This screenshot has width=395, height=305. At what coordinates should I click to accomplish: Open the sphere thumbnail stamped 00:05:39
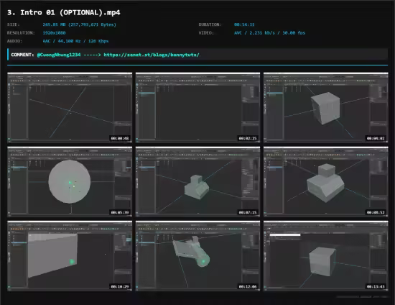click(x=70, y=182)
